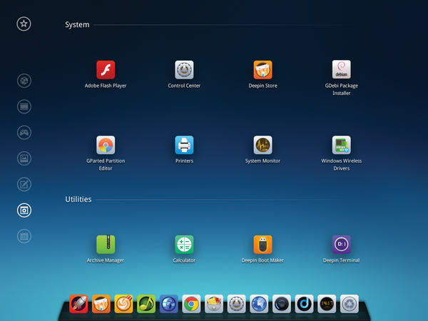Open the blue globe browser in the dock
Viewport: 428px width, 321px height.
(259, 304)
